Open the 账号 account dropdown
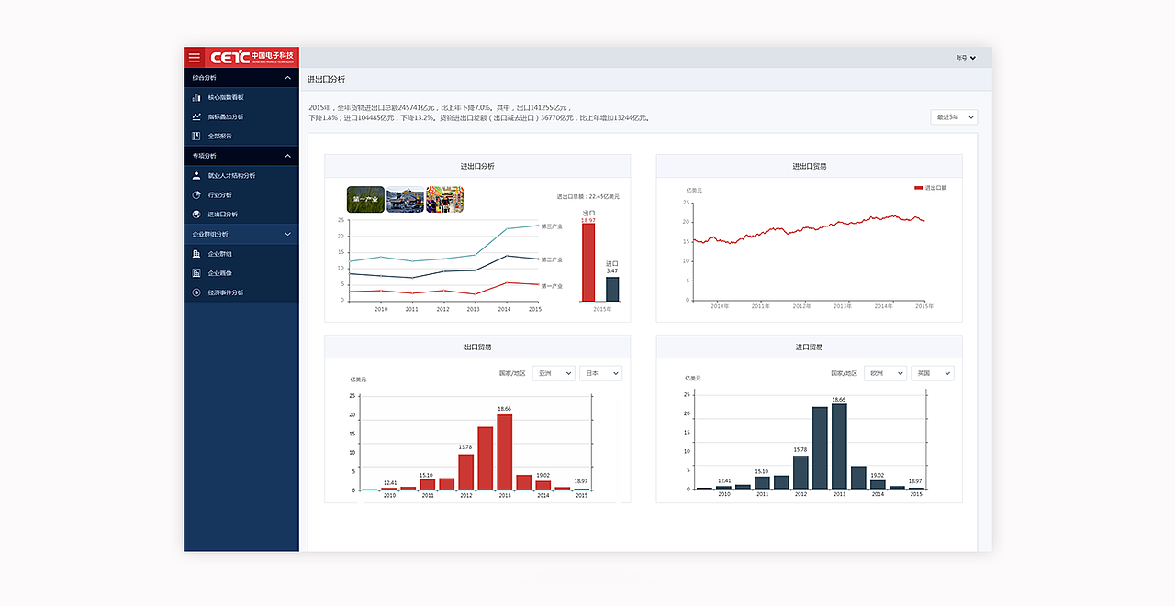Screen dimensions: 1175x606 click(x=966, y=58)
